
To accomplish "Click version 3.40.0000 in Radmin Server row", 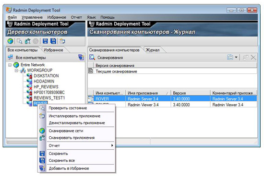I will [191, 99].
